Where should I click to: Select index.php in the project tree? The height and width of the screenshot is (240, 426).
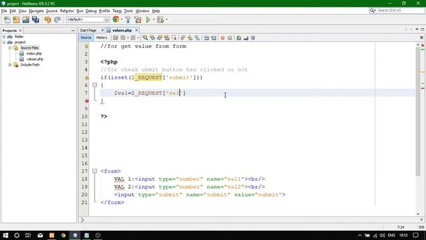34,53
